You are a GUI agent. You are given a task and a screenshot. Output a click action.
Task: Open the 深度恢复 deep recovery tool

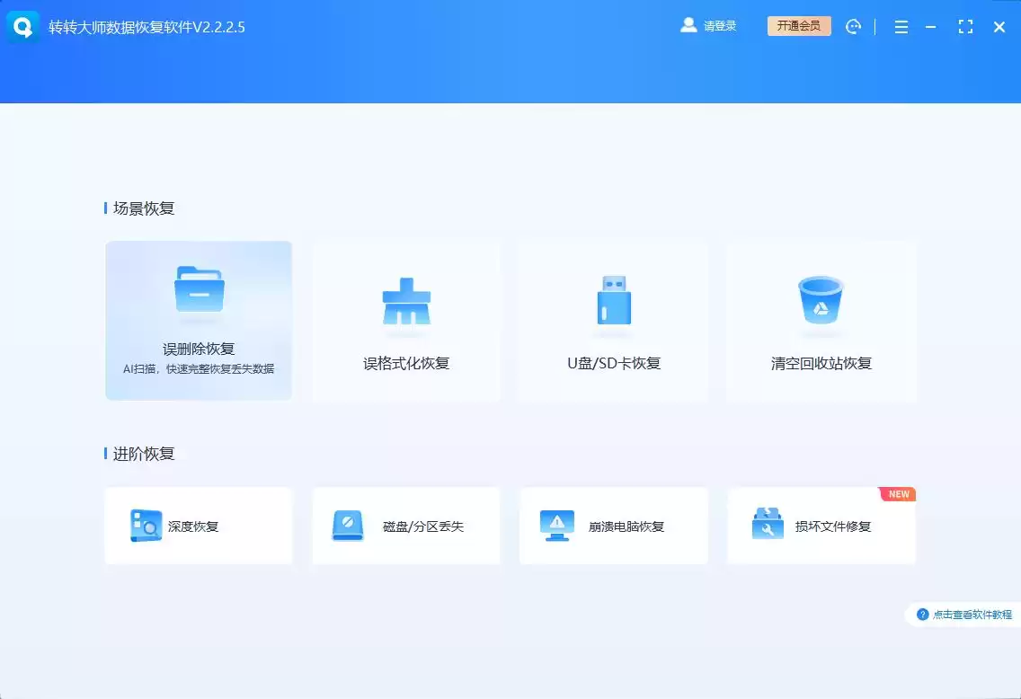pos(199,526)
